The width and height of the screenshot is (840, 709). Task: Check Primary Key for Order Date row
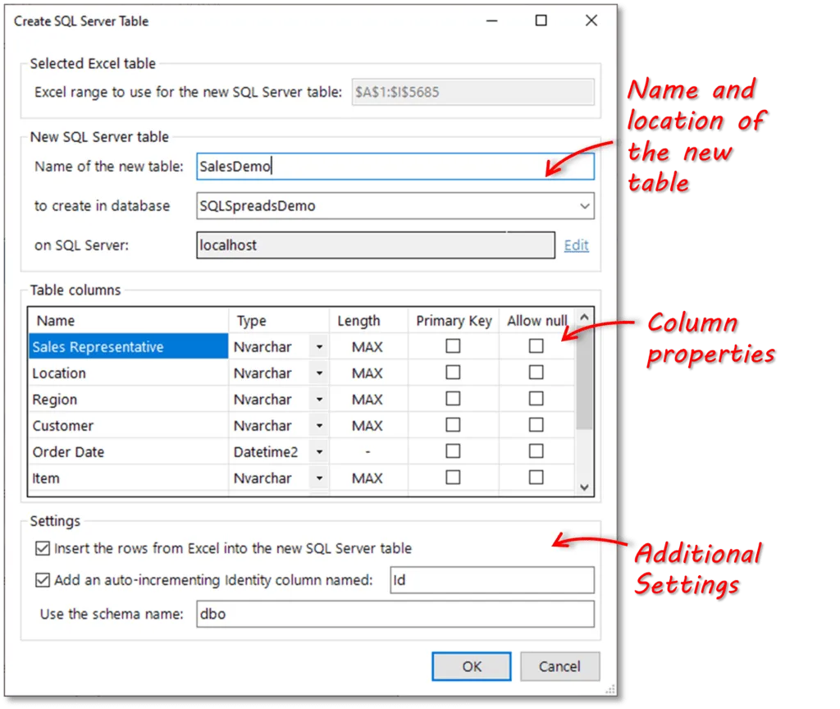tap(453, 451)
